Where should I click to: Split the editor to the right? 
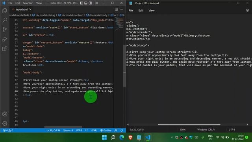tap(117, 9)
